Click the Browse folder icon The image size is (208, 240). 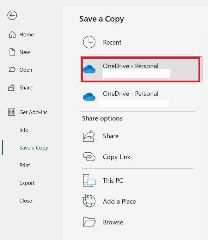[89, 222]
